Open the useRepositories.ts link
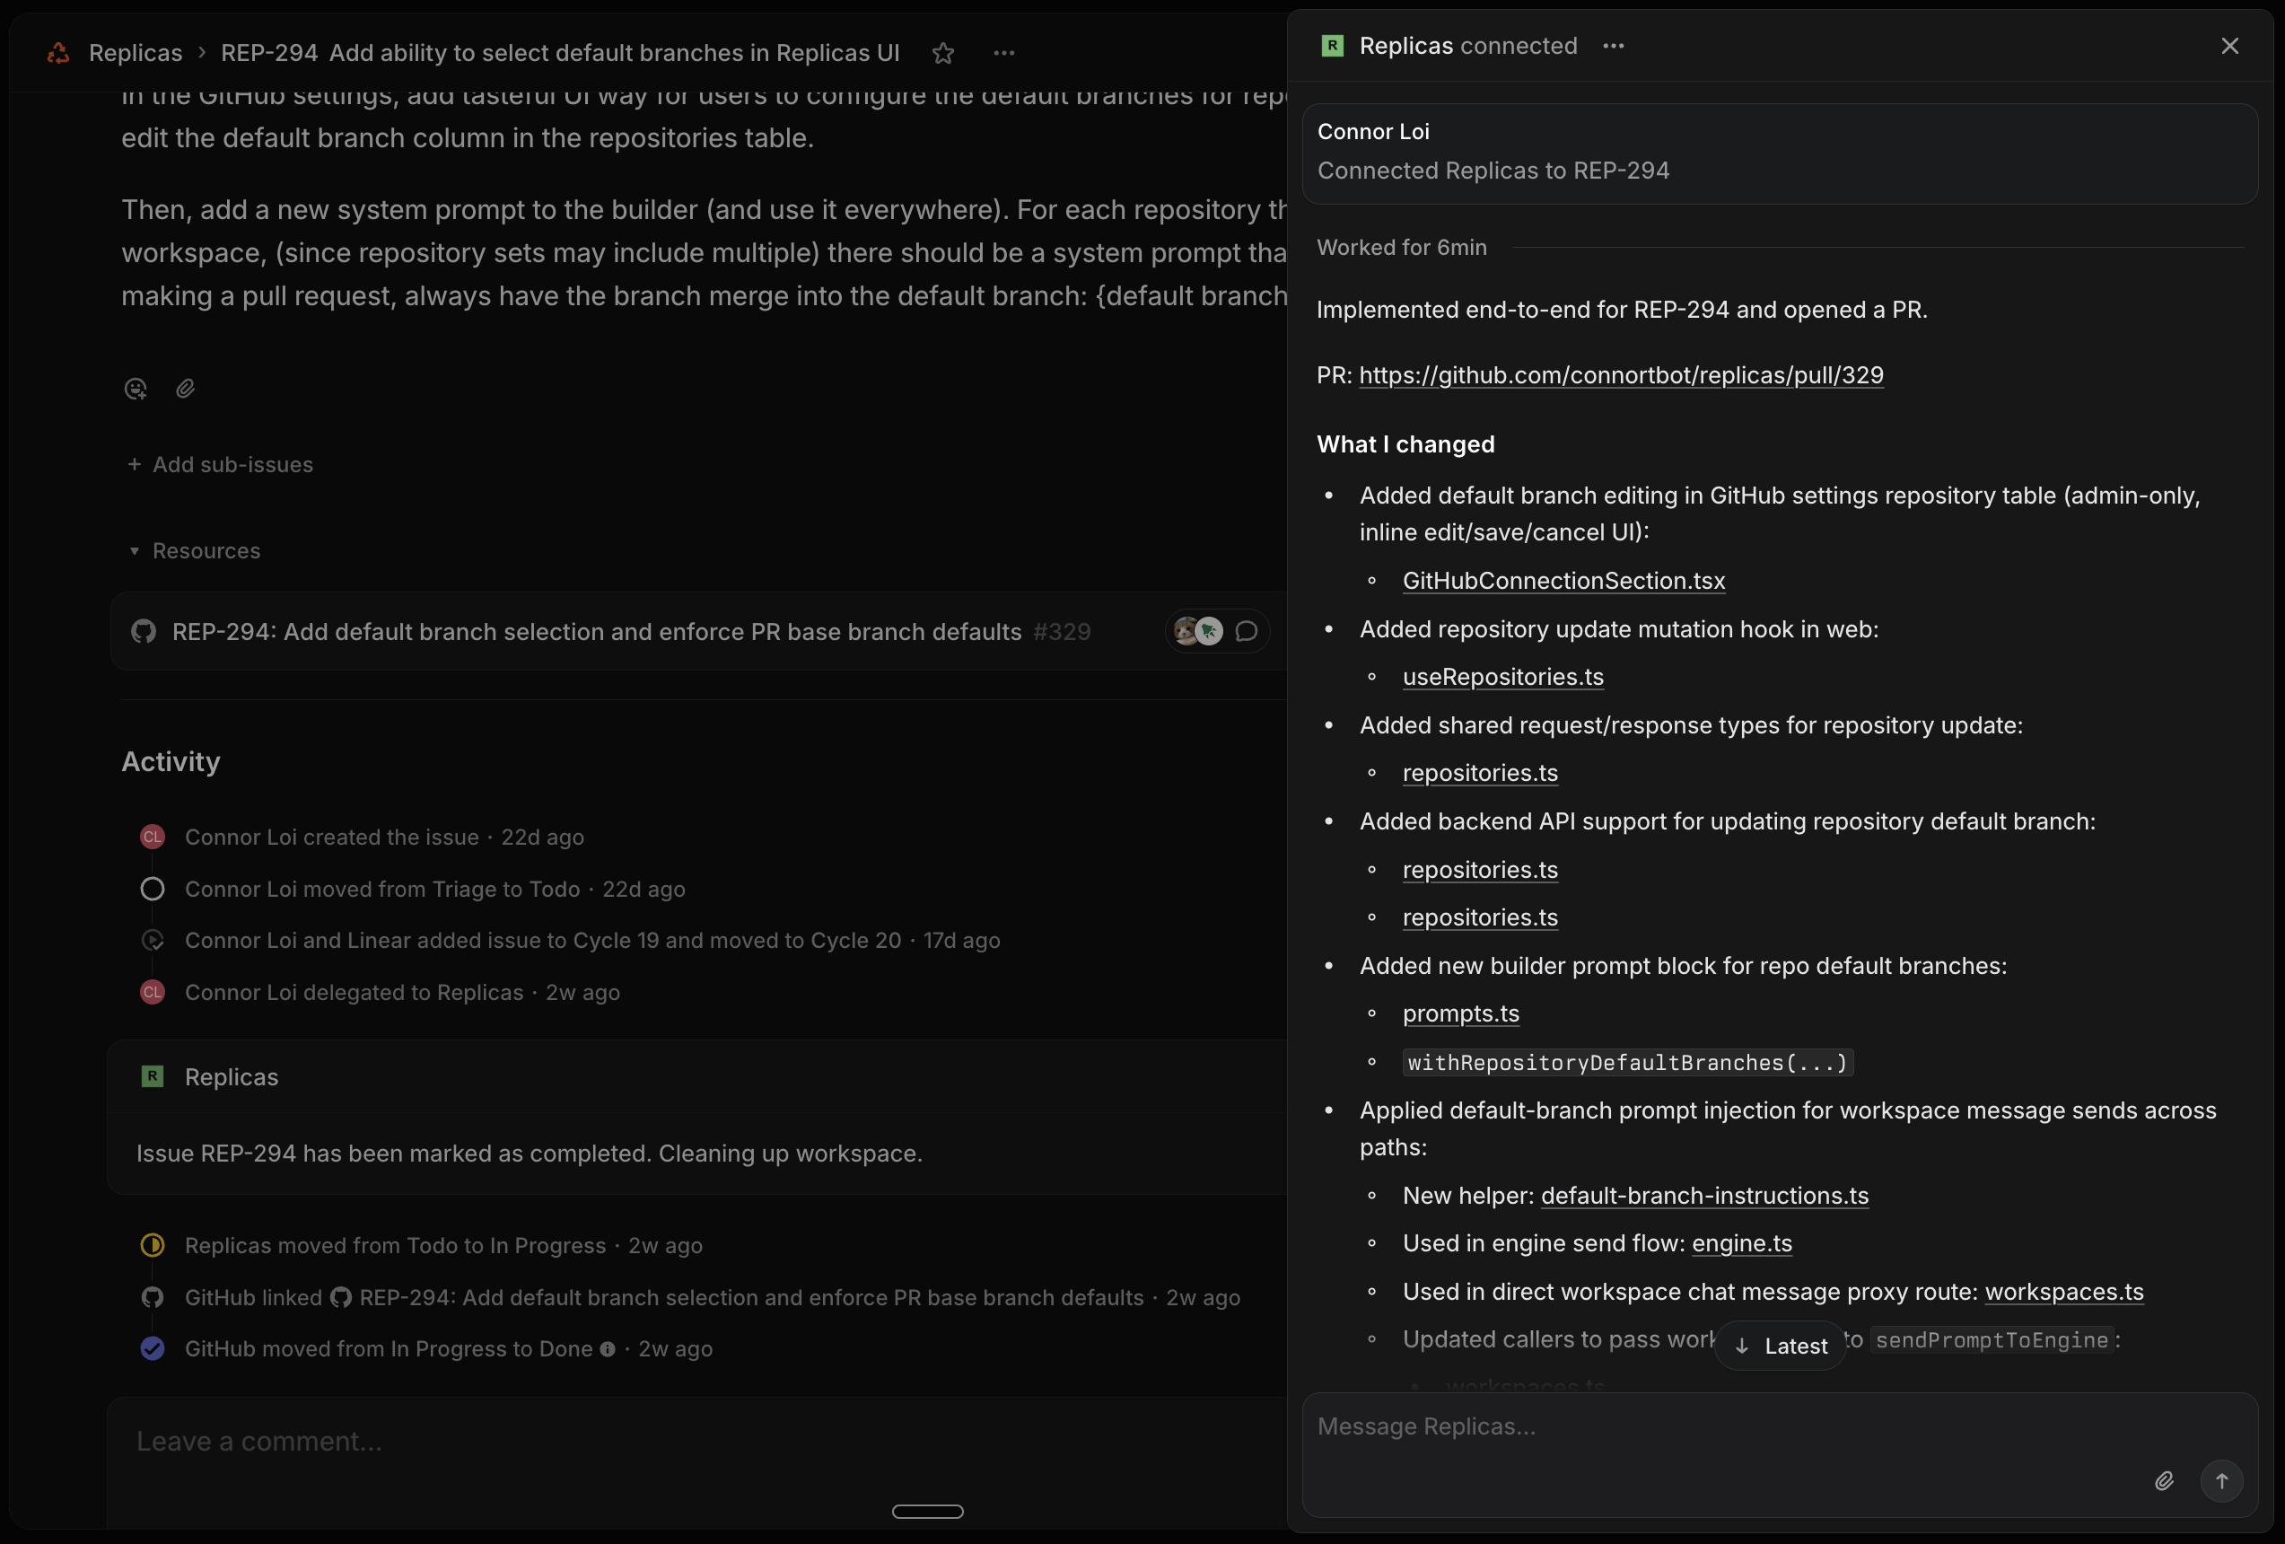Screen dimensions: 2285x1544 (1502, 678)
